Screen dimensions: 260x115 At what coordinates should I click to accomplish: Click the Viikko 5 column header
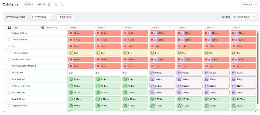155,28
